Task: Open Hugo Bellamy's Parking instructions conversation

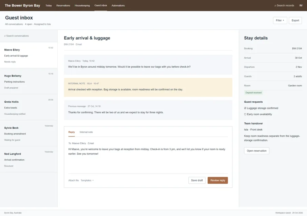Action: pyautogui.click(x=29, y=81)
